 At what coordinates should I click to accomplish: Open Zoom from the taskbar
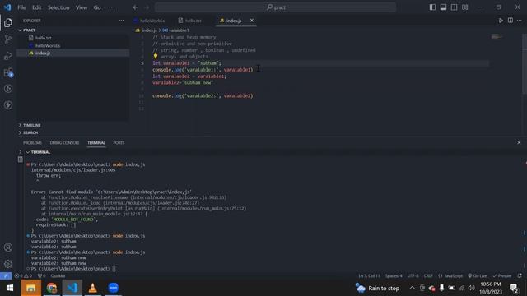(114, 288)
